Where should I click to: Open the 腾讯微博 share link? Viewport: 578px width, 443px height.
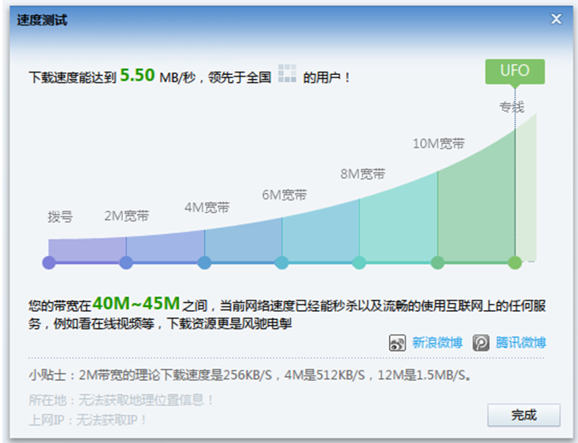point(521,343)
